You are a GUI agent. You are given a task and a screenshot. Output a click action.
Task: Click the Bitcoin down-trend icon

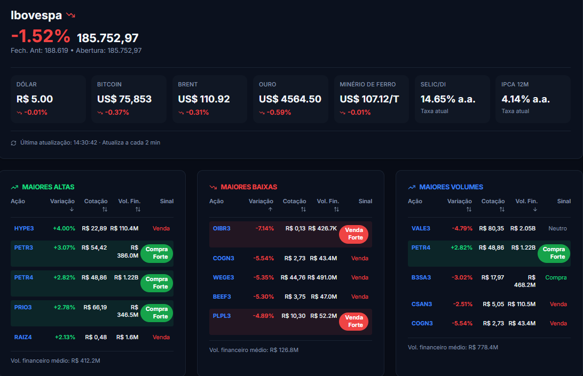coord(100,113)
